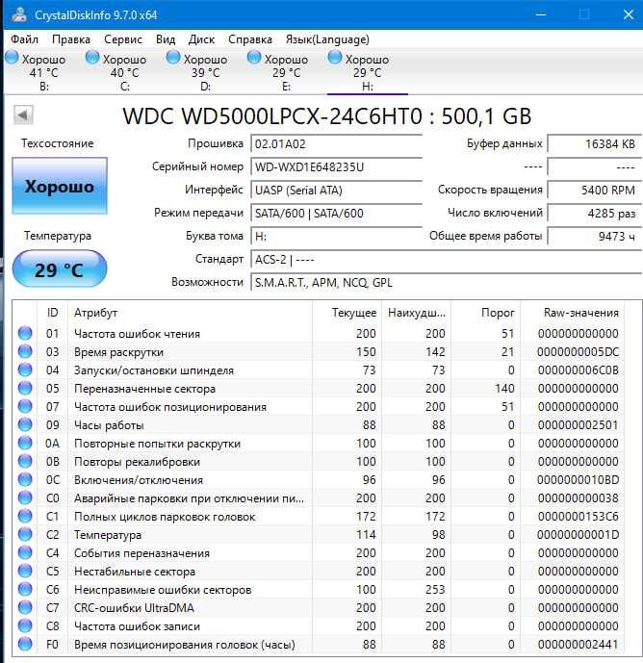Open the Диск menu
The image size is (643, 663).
click(201, 39)
